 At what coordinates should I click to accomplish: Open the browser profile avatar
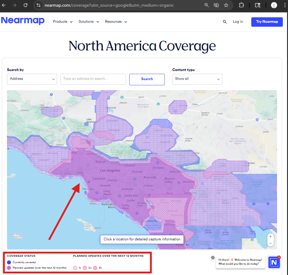coord(274,5)
